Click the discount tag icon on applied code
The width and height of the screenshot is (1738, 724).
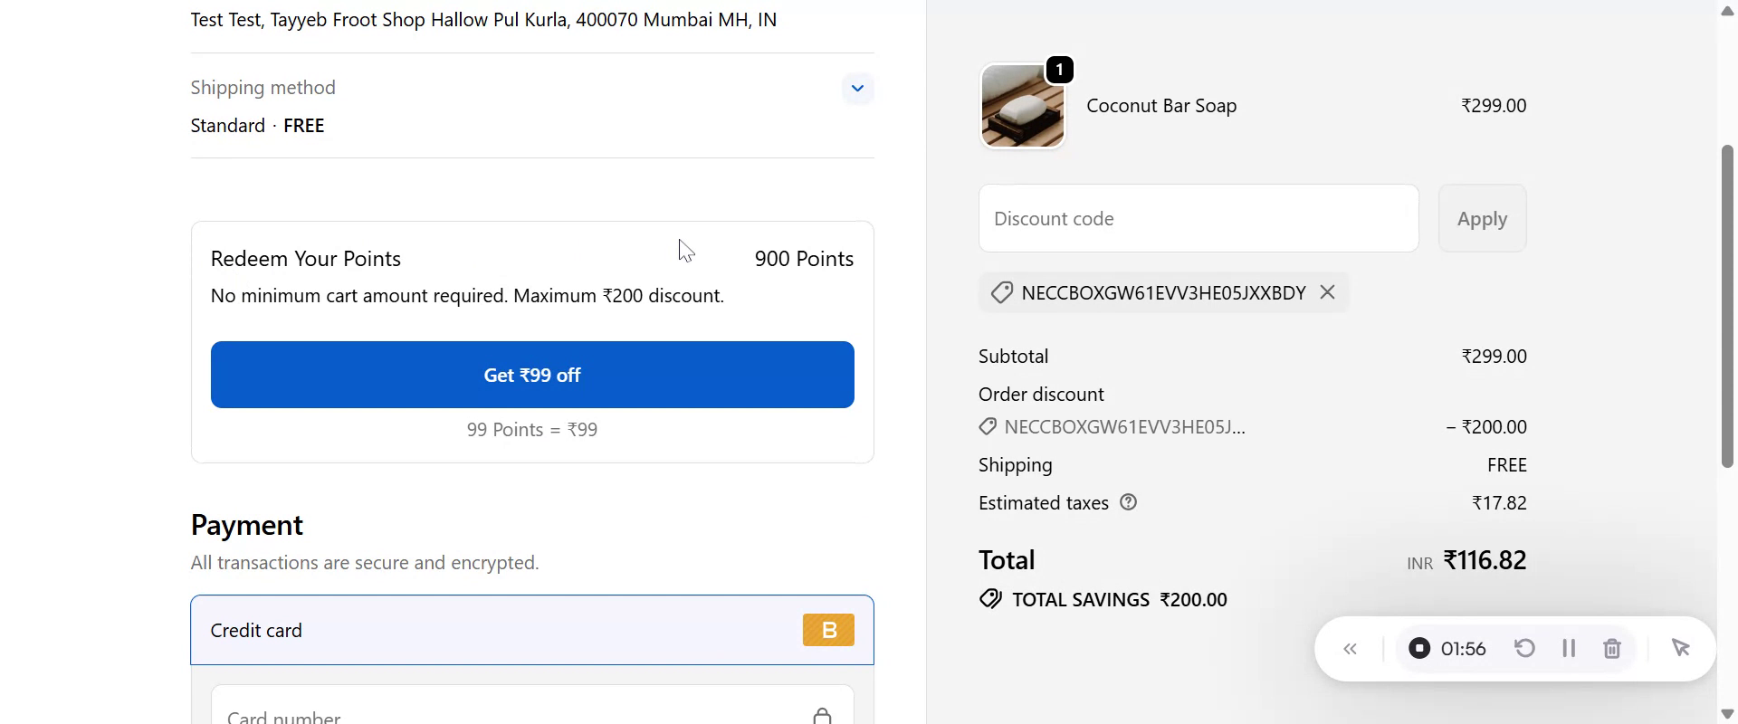tap(1001, 292)
